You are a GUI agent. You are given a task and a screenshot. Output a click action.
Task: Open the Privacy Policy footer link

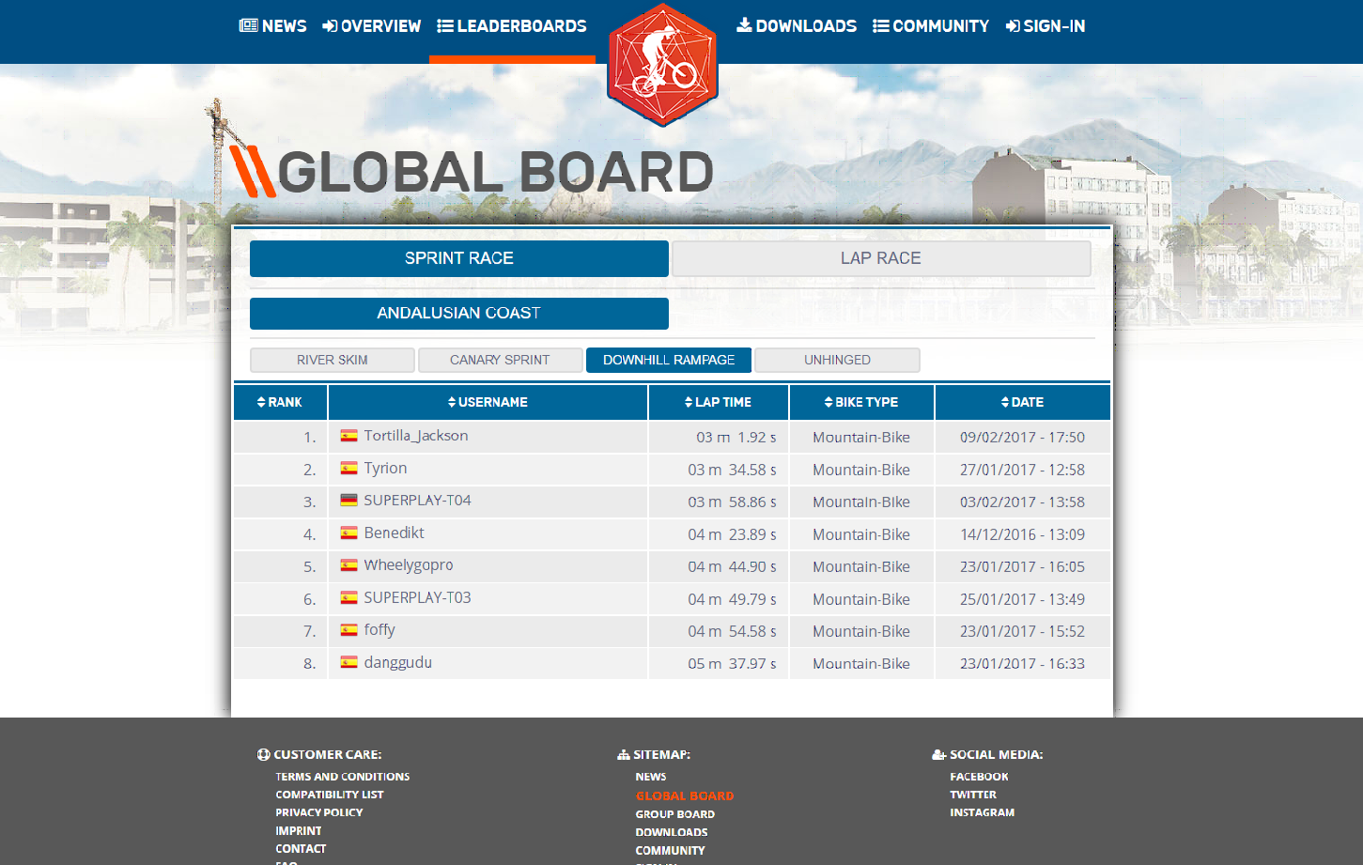(x=319, y=812)
